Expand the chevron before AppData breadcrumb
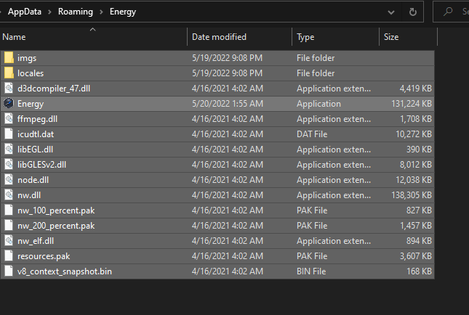The height and width of the screenshot is (315, 469). point(2,12)
